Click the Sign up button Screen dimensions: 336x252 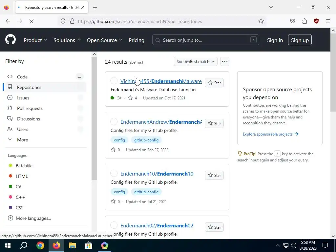[300, 40]
